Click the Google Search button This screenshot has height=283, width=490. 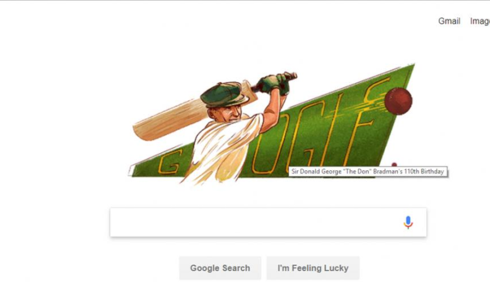coord(220,268)
